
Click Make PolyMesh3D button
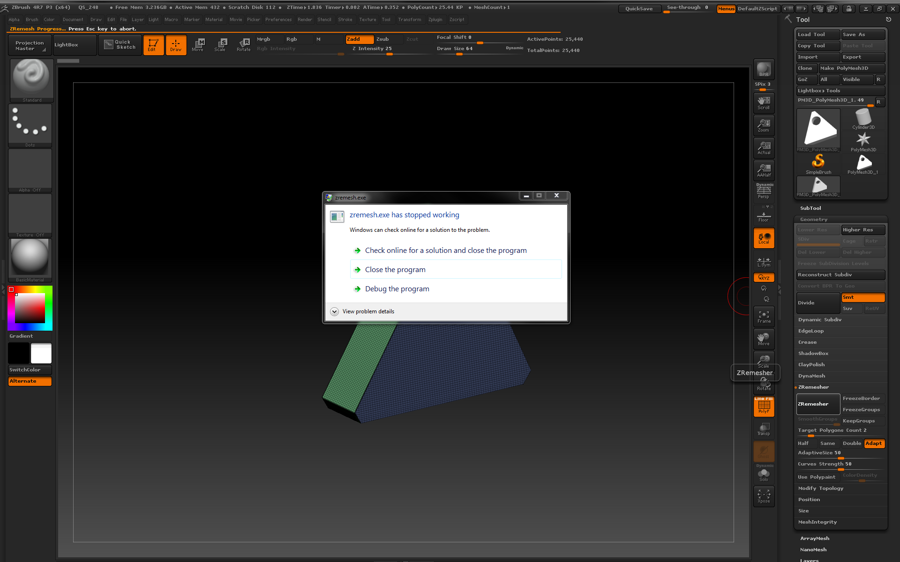[852, 68]
